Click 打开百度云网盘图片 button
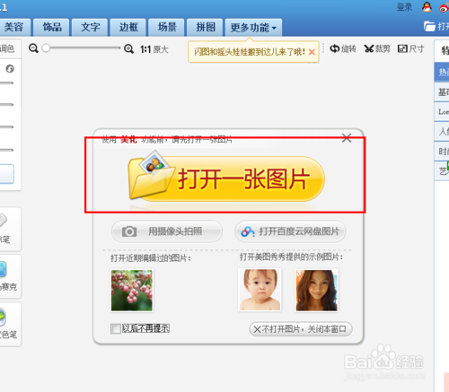This screenshot has width=449, height=392. click(290, 231)
